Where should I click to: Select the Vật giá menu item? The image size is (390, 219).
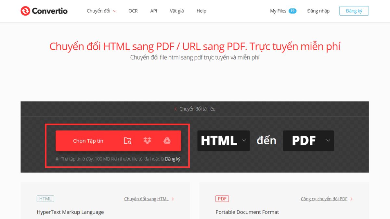pos(176,11)
